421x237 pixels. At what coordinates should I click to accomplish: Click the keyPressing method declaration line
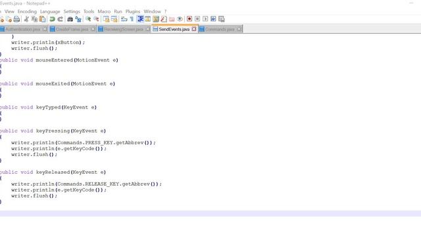click(x=53, y=131)
